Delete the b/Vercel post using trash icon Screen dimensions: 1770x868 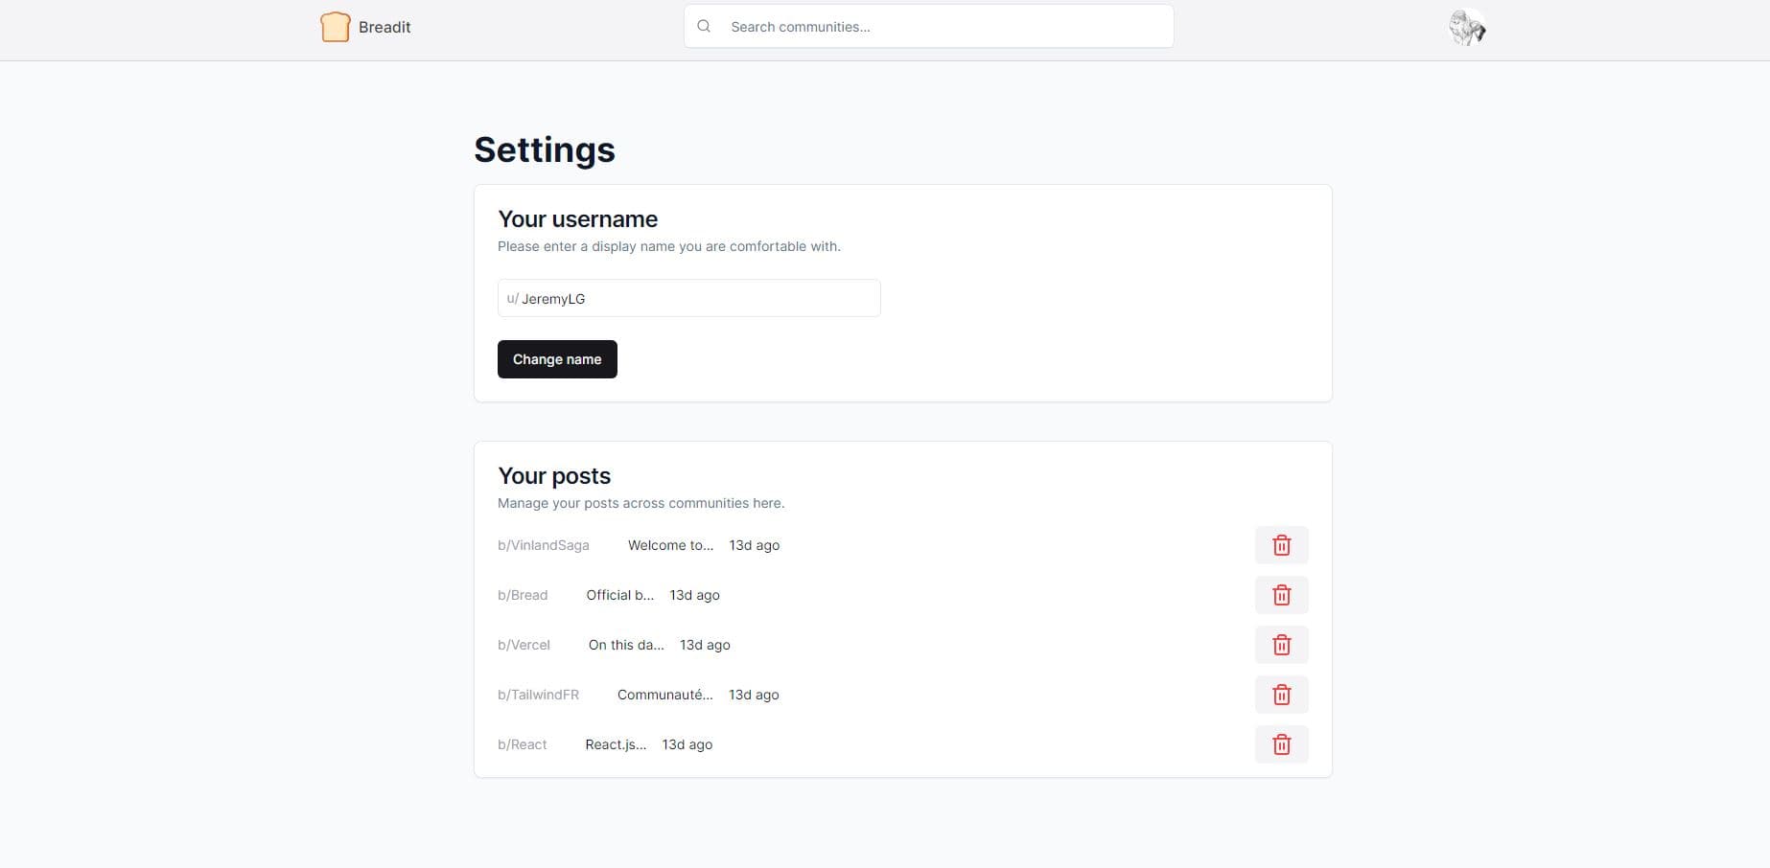coord(1281,644)
